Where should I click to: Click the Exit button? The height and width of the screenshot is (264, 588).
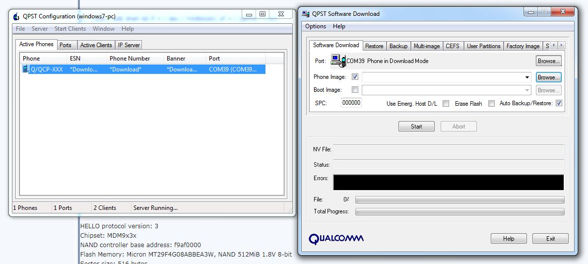[550, 239]
